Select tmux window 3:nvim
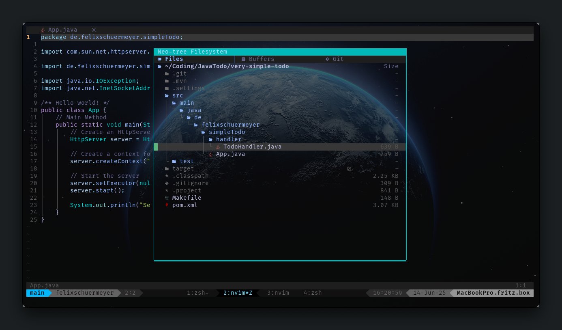This screenshot has width=562, height=330. tap(278, 293)
